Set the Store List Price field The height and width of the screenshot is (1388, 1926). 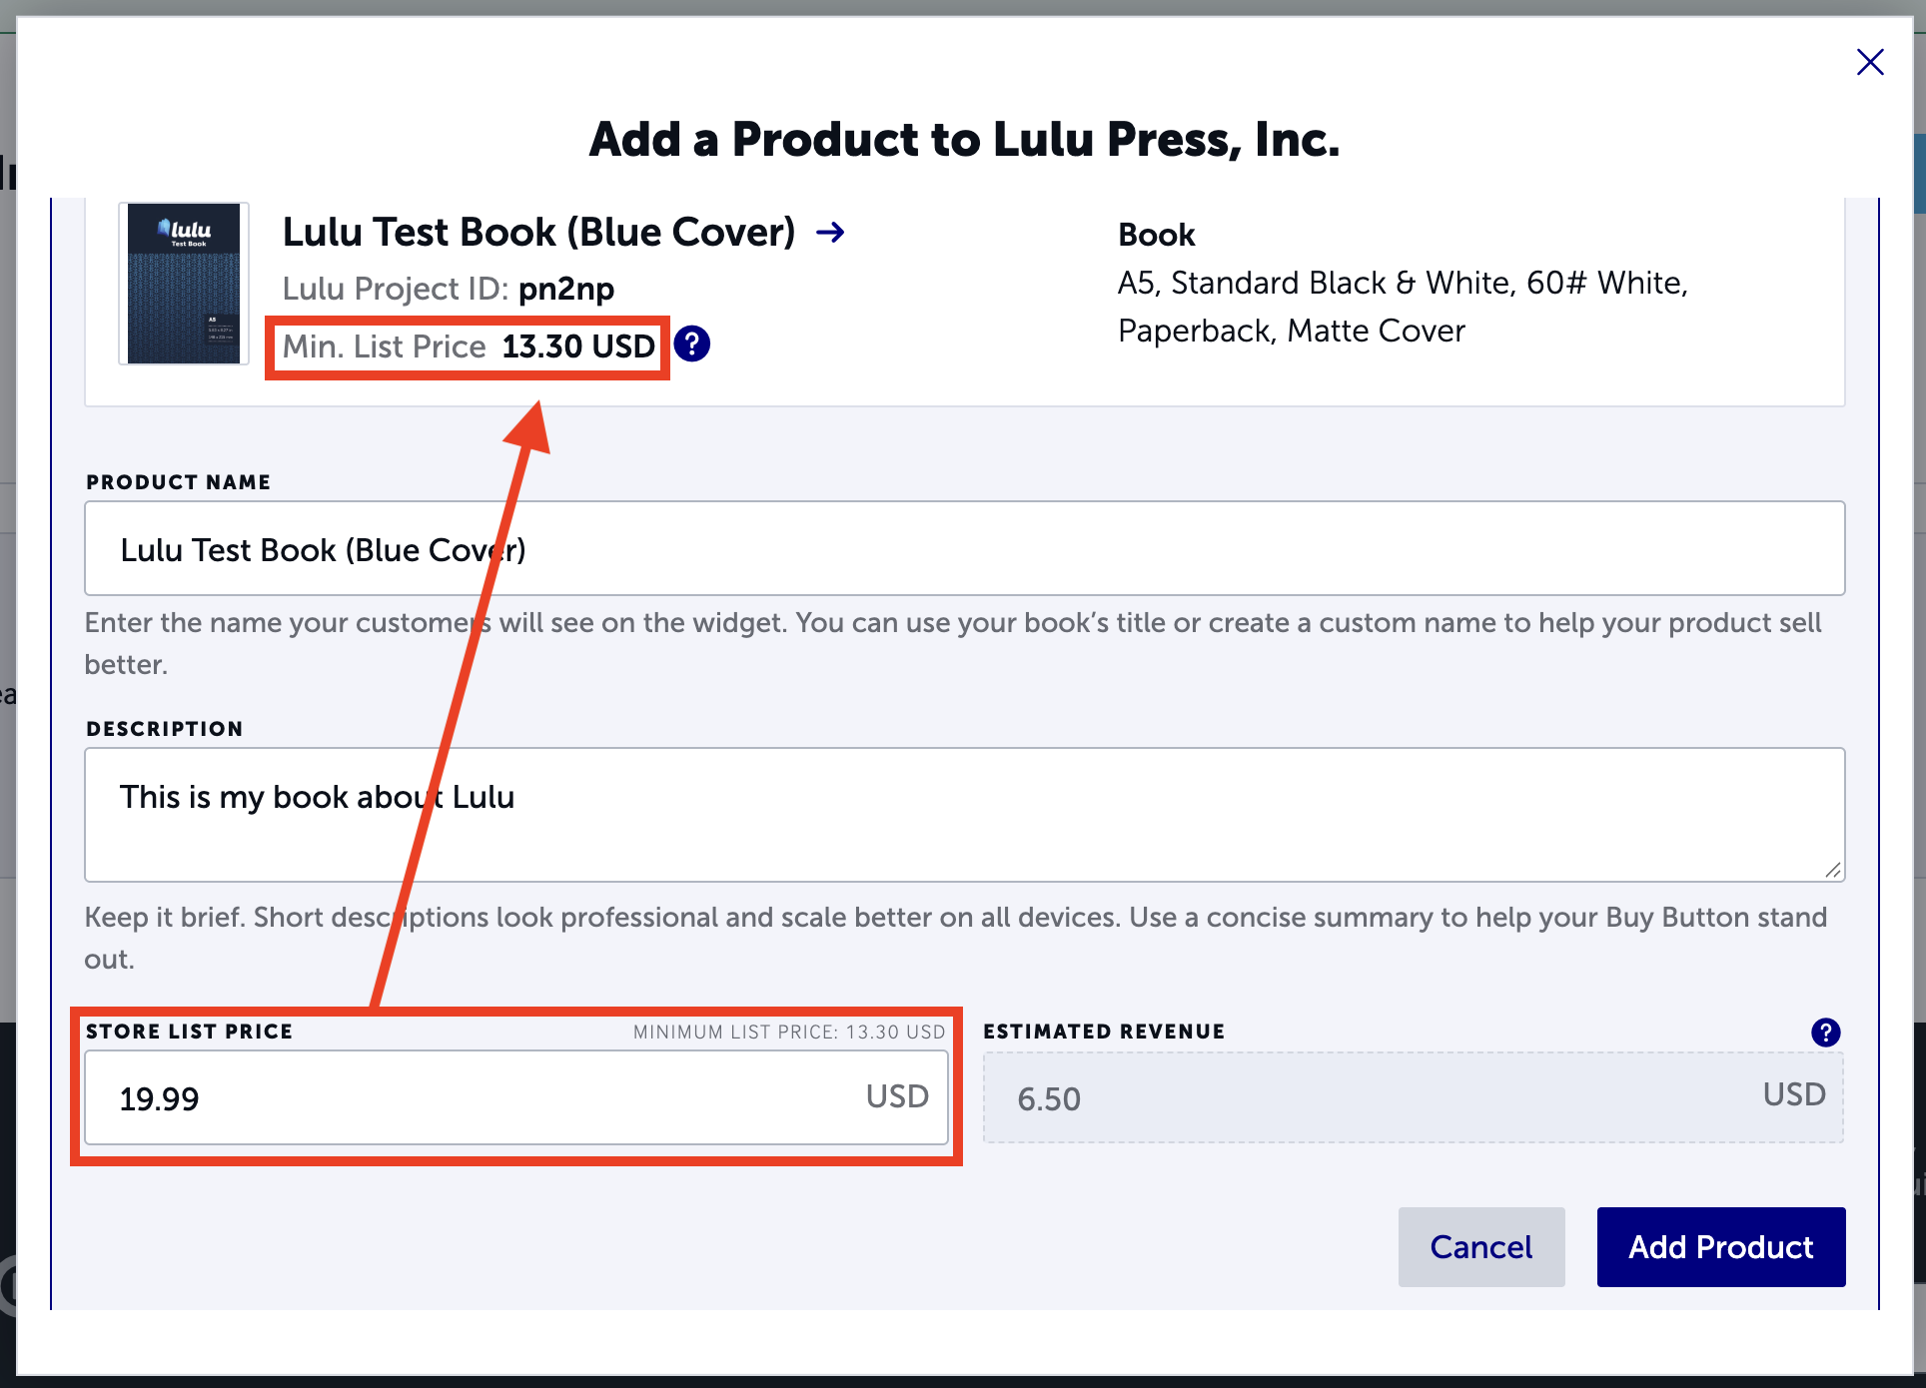(516, 1097)
